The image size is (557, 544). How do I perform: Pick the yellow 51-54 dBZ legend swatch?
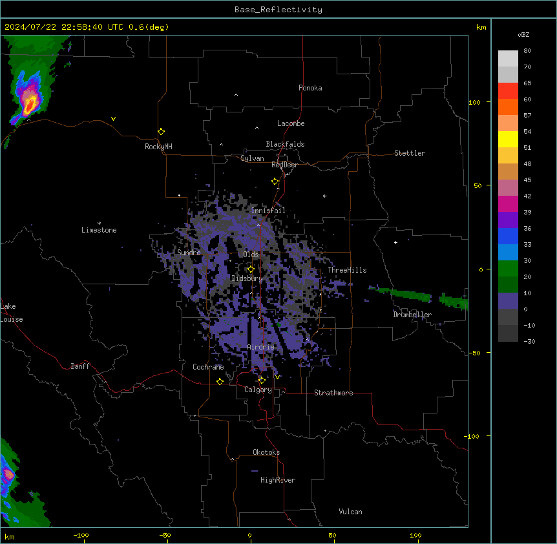(508, 139)
